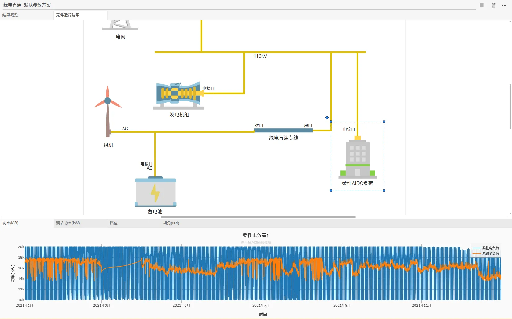The width and height of the screenshot is (512, 319).
Task: Click the 2021年3月 axis label
Action: click(101, 305)
